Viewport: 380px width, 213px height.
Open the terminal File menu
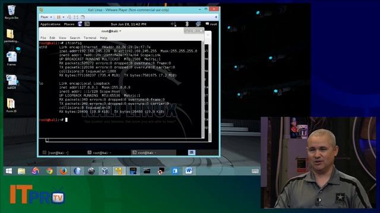coord(43,38)
